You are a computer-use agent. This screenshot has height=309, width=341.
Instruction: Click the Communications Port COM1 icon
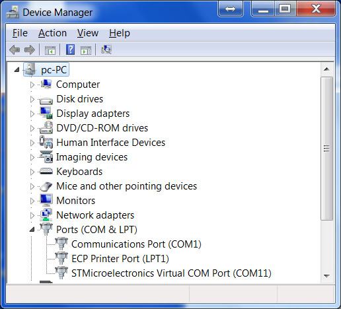(x=61, y=244)
